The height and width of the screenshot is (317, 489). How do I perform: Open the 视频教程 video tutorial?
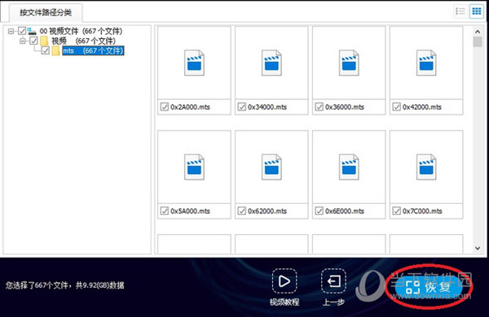[284, 281]
